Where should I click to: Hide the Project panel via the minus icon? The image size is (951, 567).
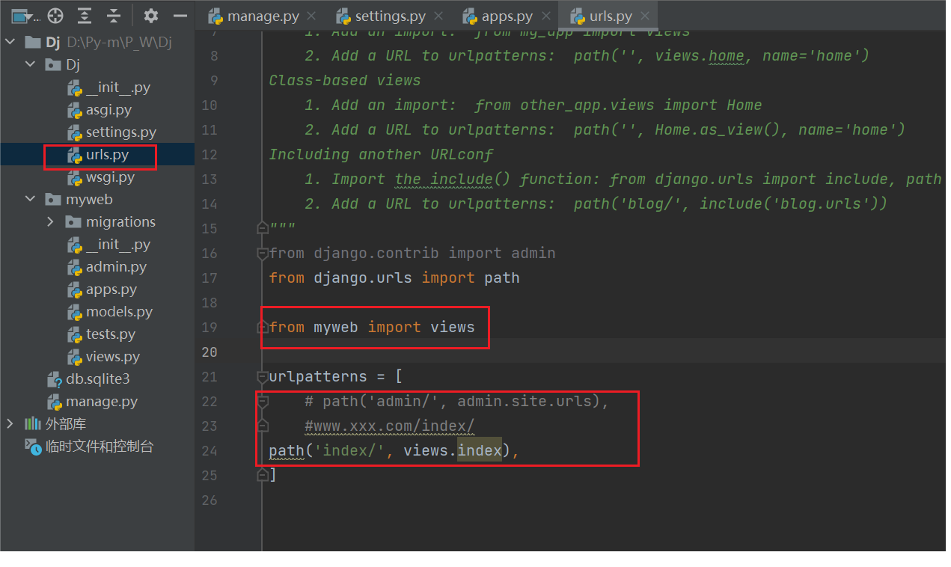pos(180,15)
